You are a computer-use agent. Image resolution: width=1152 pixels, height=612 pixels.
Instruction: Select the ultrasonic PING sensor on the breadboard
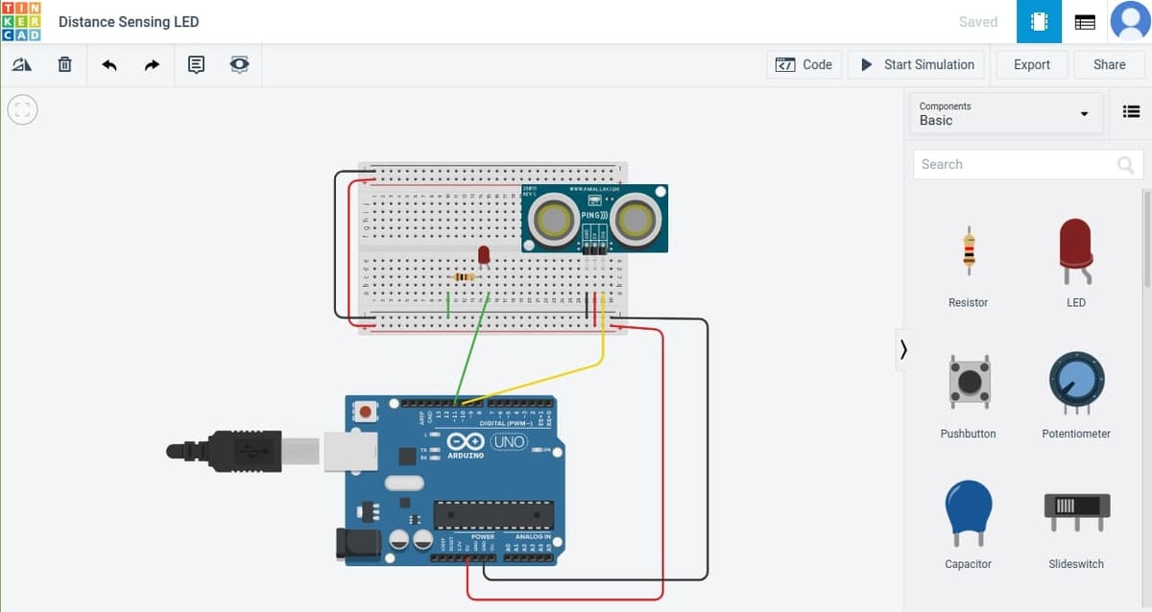pos(595,219)
